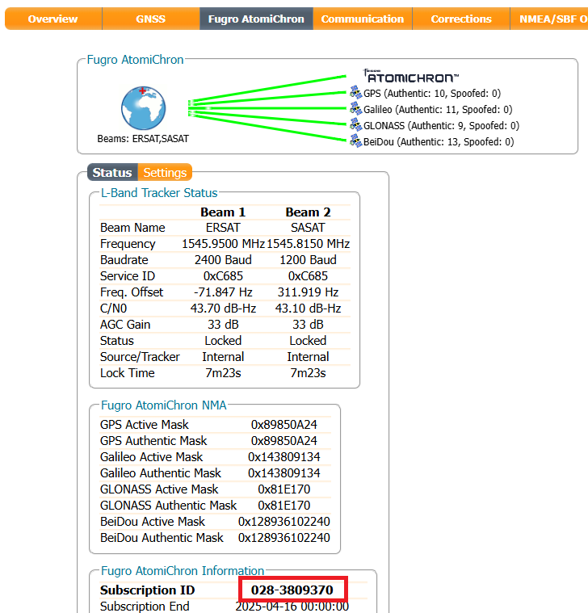Click the globe beams icon
The height and width of the screenshot is (613, 588).
pyautogui.click(x=144, y=108)
